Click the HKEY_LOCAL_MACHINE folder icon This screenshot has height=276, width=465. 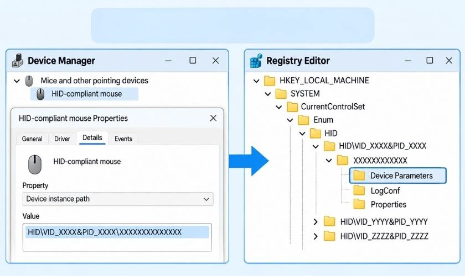pyautogui.click(x=270, y=81)
